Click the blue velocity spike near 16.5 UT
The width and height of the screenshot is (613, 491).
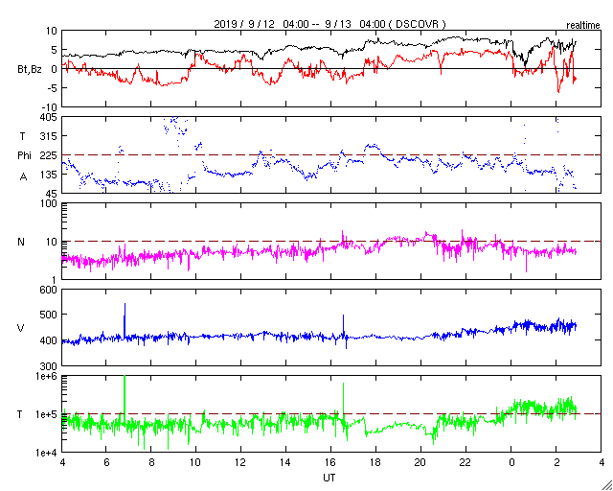[x=343, y=325]
